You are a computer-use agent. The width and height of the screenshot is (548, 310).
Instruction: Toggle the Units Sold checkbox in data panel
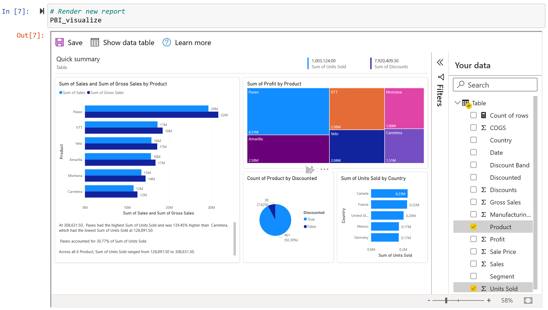[474, 288]
